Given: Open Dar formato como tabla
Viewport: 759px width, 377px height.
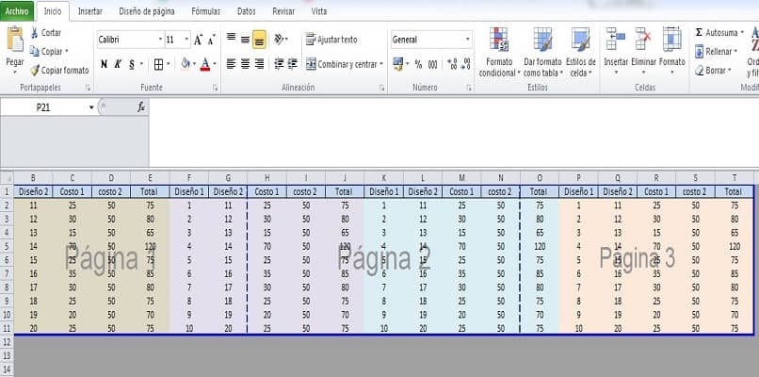Looking at the screenshot, I should tap(542, 53).
